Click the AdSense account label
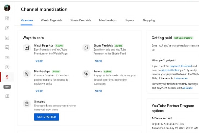This screenshot has width=199, height=133. pyautogui.click(x=162, y=118)
